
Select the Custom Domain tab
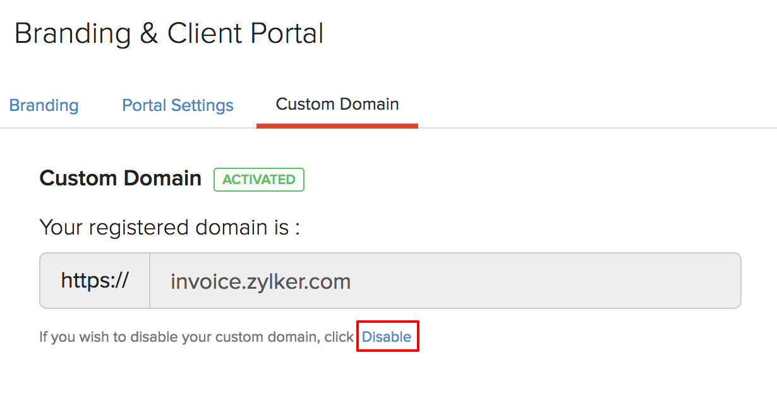(337, 104)
